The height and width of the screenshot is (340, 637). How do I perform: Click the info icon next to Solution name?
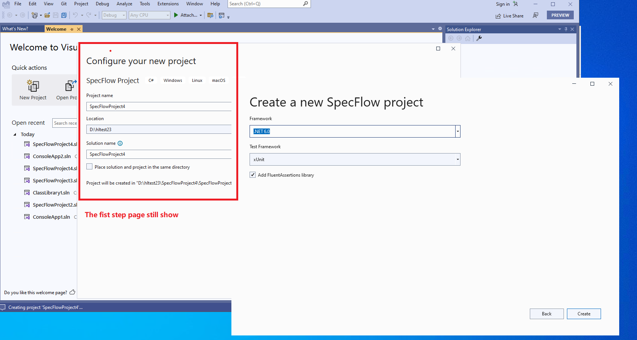120,143
